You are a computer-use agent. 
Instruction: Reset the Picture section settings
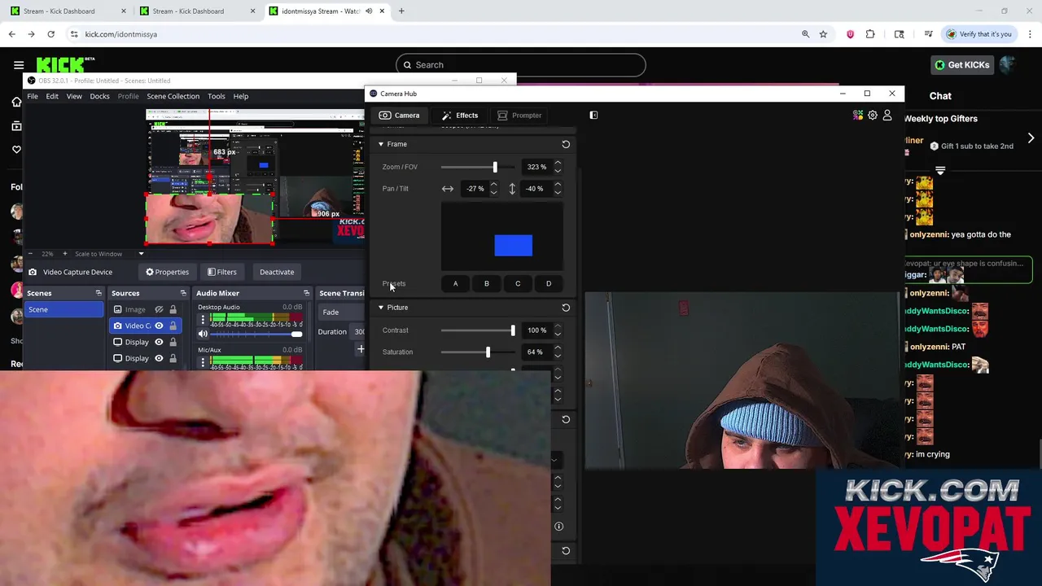(566, 308)
